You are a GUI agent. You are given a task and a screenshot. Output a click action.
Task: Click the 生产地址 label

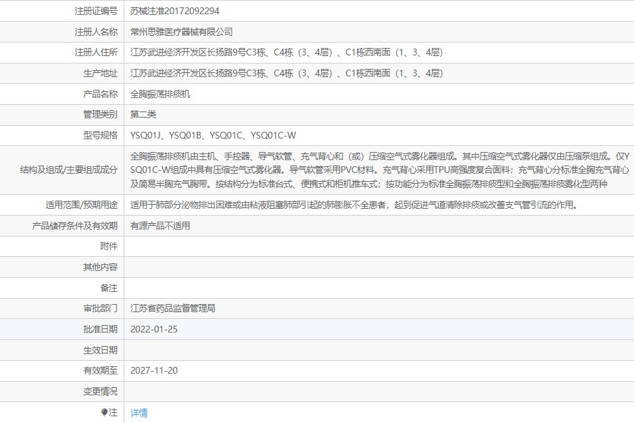pyautogui.click(x=100, y=73)
